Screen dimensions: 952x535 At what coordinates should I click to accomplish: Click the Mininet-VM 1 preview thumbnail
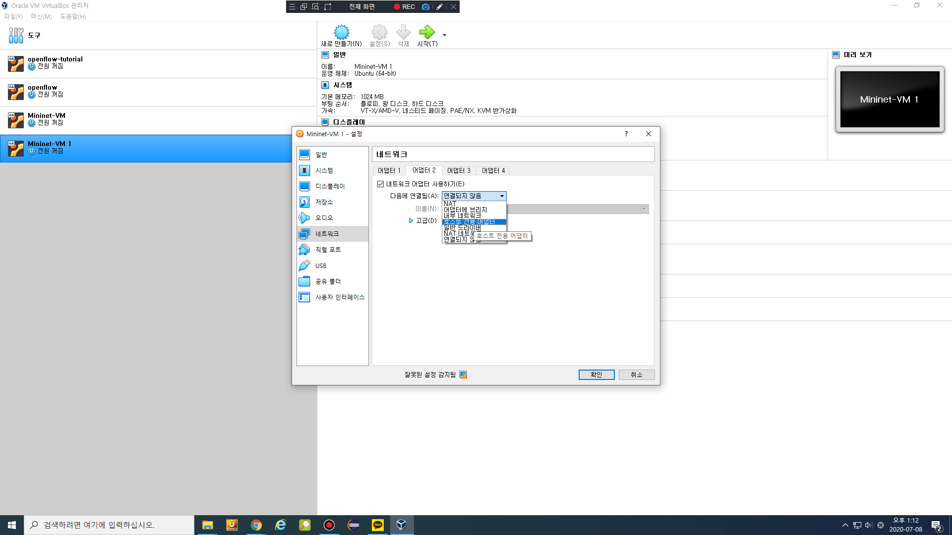(890, 99)
